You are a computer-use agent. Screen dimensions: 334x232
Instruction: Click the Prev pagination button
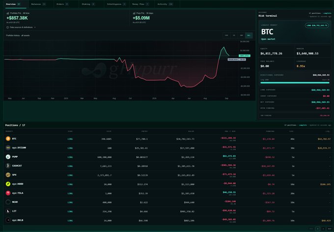click(x=311, y=229)
